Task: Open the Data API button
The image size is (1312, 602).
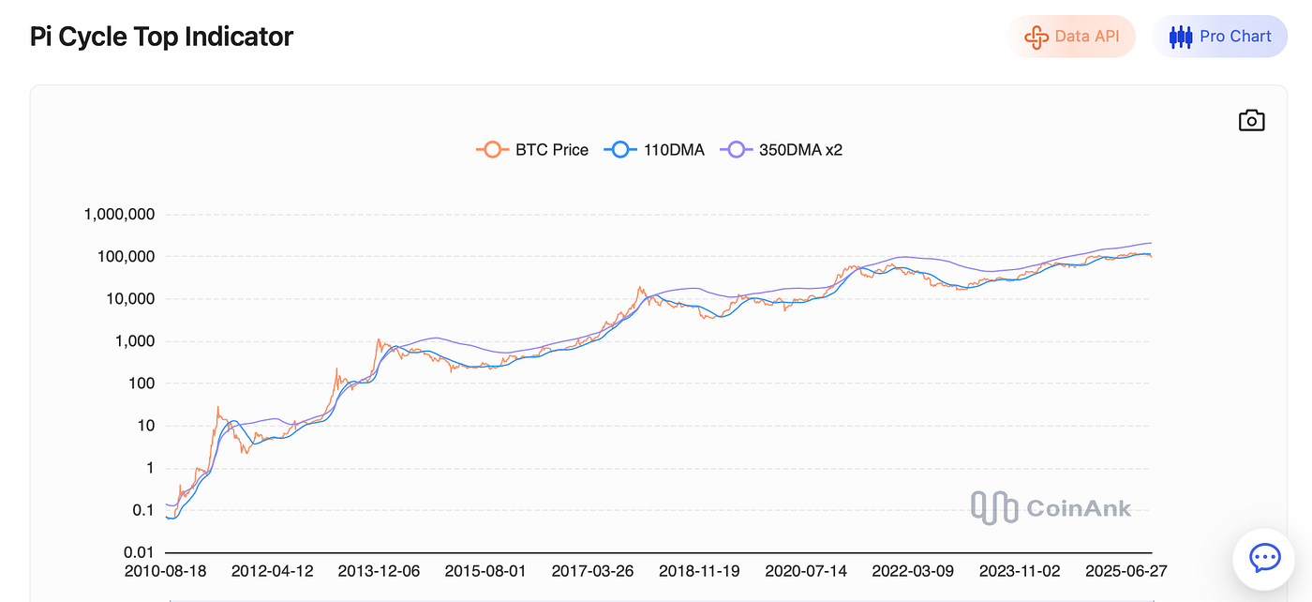Action: [x=1072, y=37]
